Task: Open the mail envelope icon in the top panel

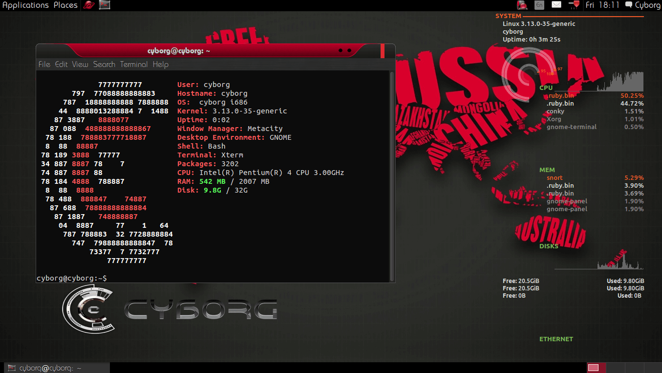Action: tap(556, 5)
